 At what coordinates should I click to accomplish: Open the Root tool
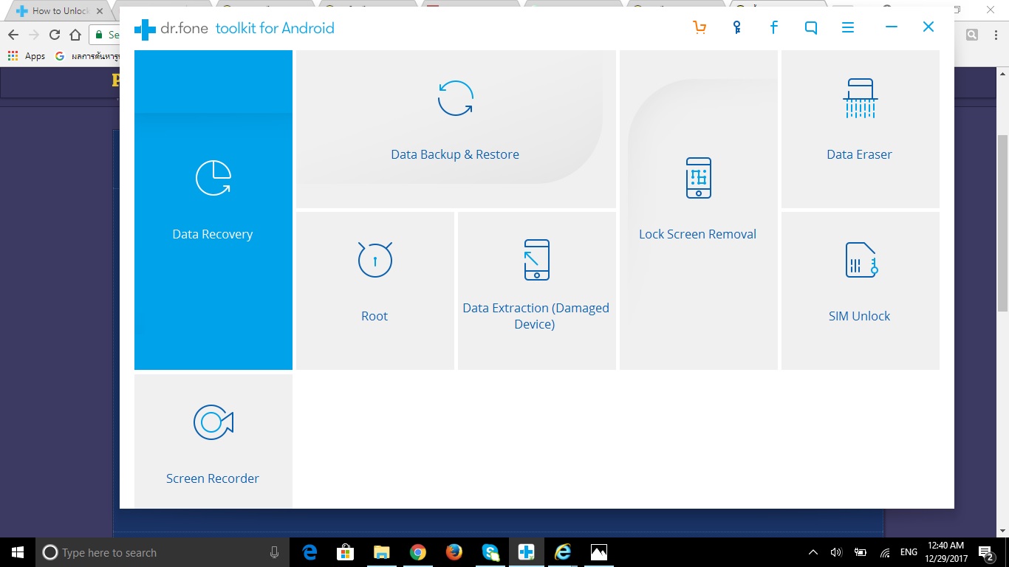[x=375, y=291]
